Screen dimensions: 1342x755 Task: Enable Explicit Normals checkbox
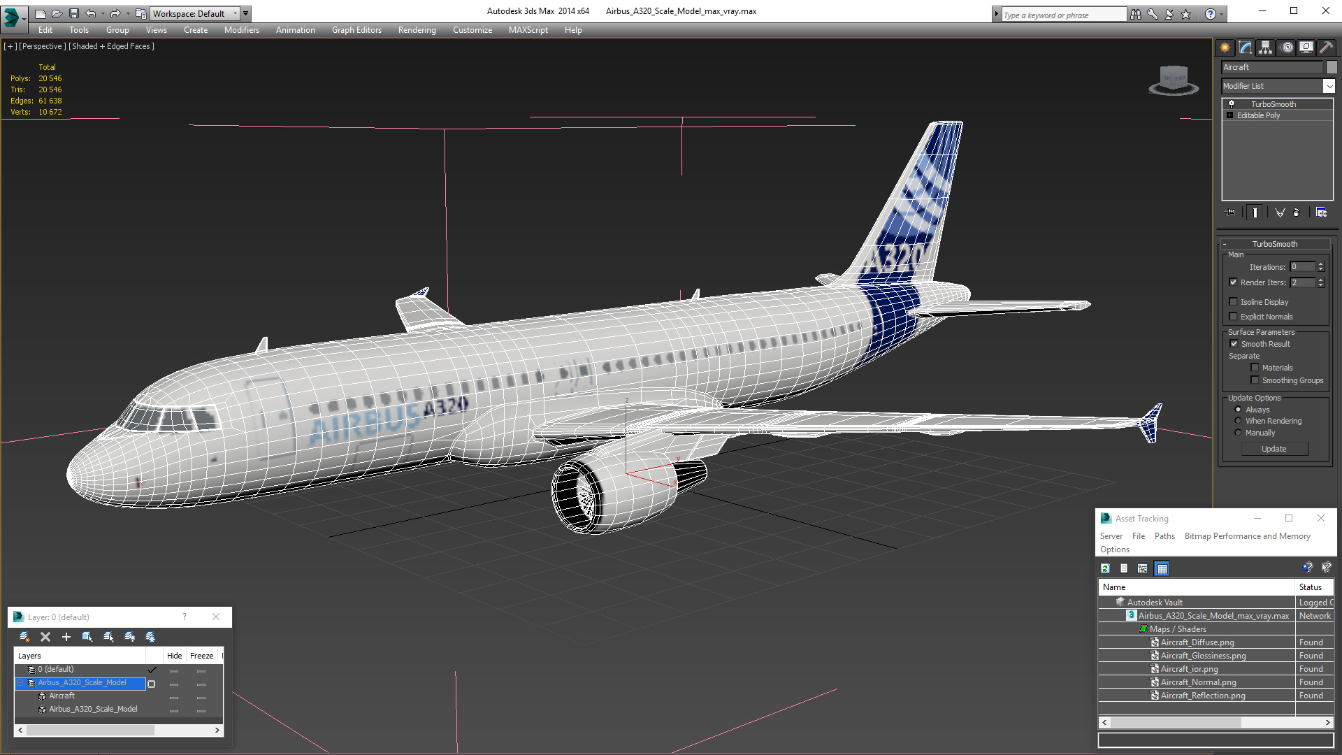coord(1234,317)
